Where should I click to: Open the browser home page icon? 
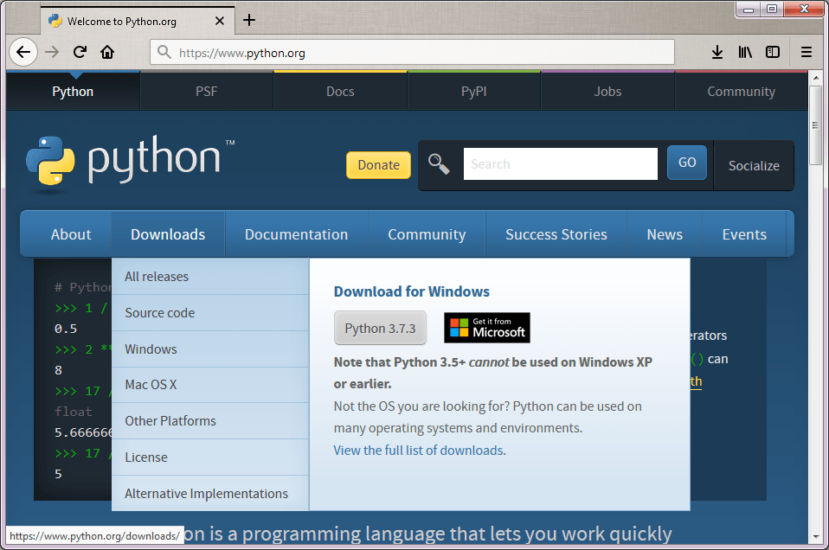point(107,52)
